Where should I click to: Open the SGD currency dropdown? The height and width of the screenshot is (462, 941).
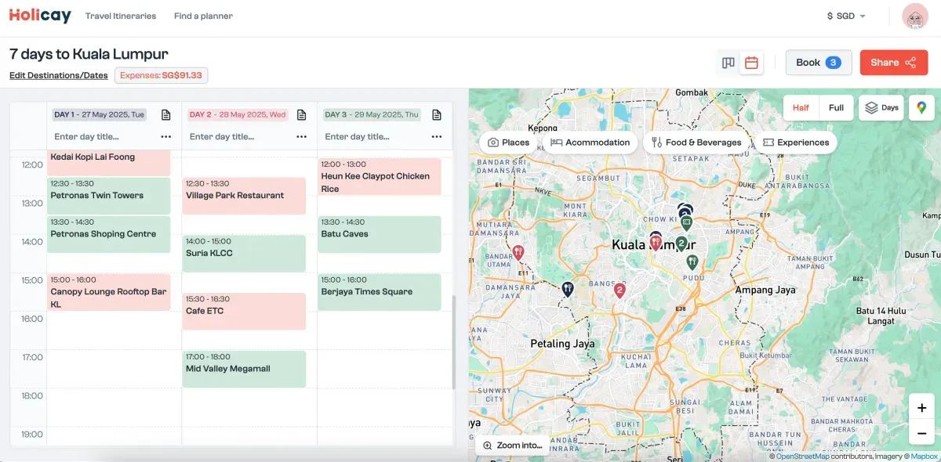click(x=846, y=16)
